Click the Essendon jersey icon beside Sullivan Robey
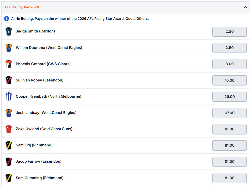The image size is (251, 187). [x=9, y=80]
